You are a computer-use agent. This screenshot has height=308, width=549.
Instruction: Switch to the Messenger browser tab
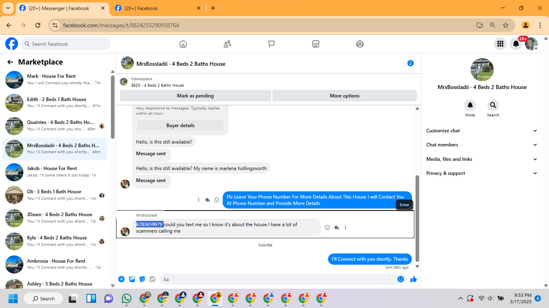62,8
